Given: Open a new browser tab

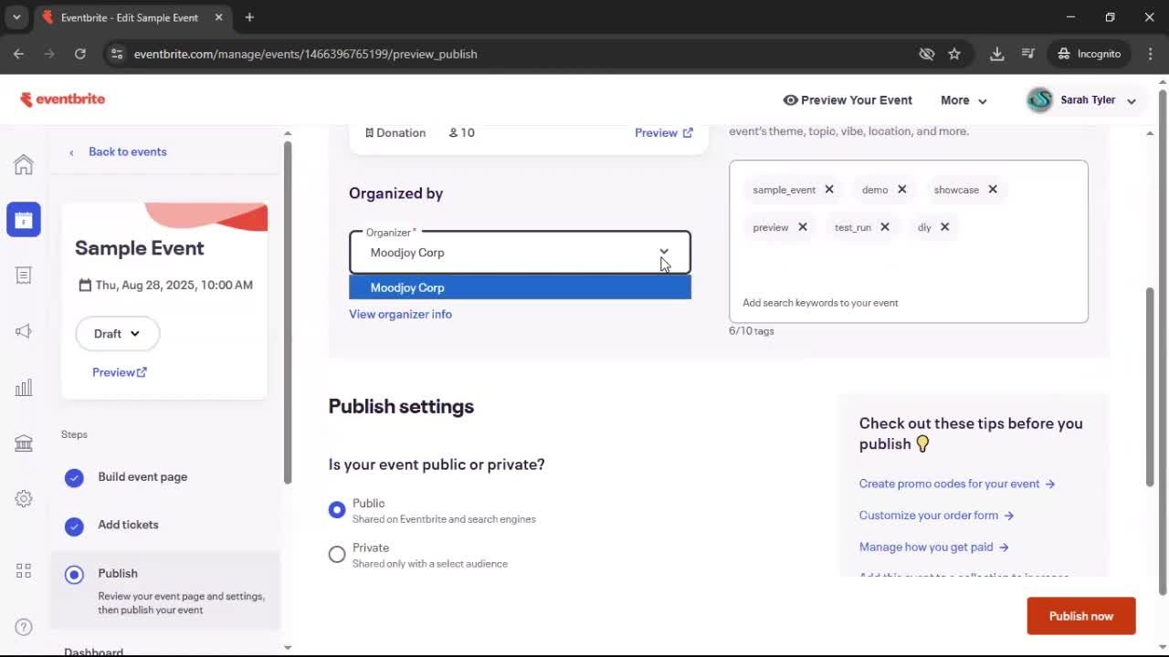Looking at the screenshot, I should coord(249,17).
